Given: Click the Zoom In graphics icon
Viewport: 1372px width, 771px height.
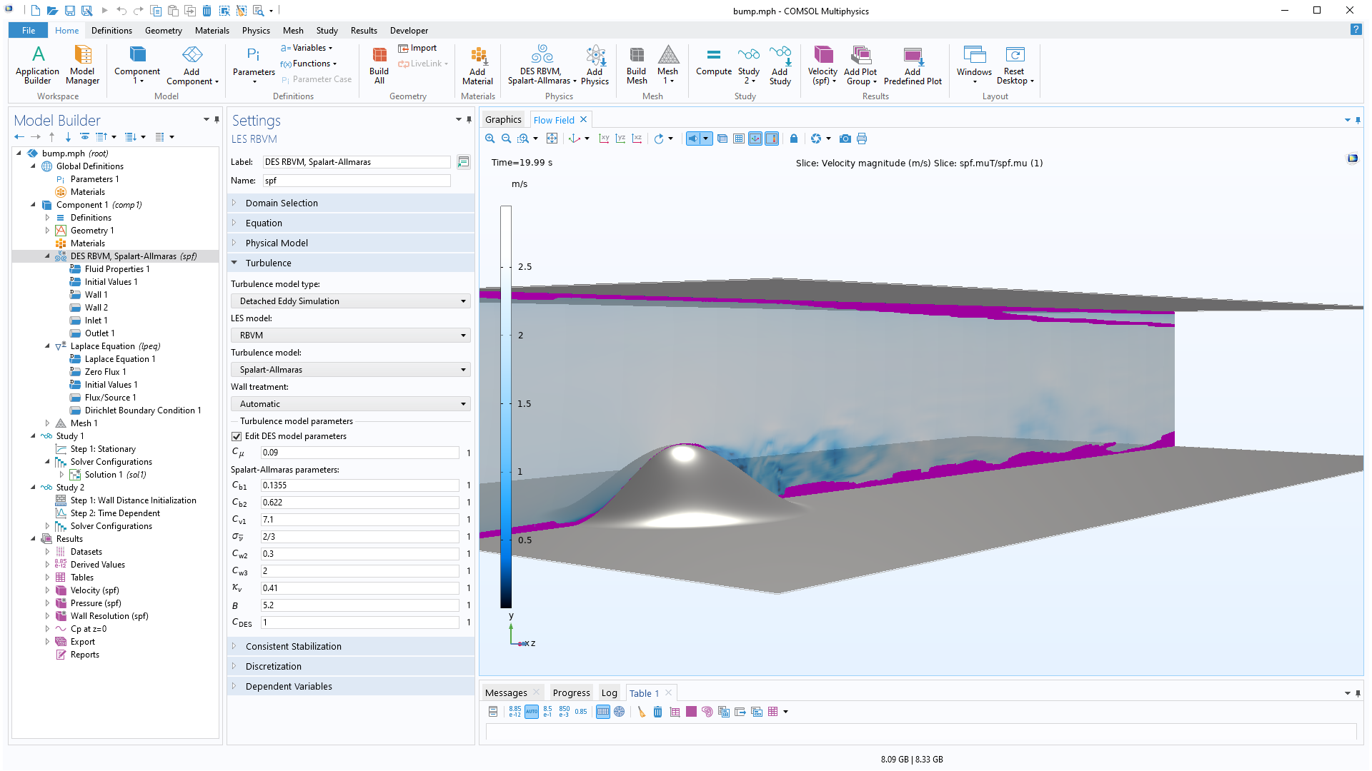Looking at the screenshot, I should pos(490,138).
